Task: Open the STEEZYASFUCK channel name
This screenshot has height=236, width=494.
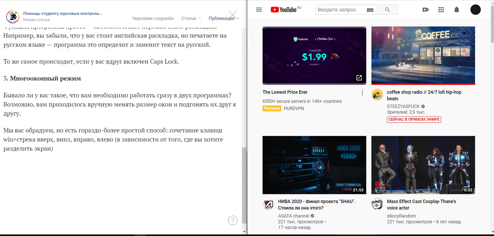Action: pyautogui.click(x=403, y=106)
